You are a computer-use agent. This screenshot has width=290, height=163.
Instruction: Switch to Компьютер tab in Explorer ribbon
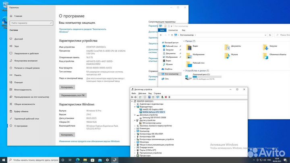click(x=173, y=30)
